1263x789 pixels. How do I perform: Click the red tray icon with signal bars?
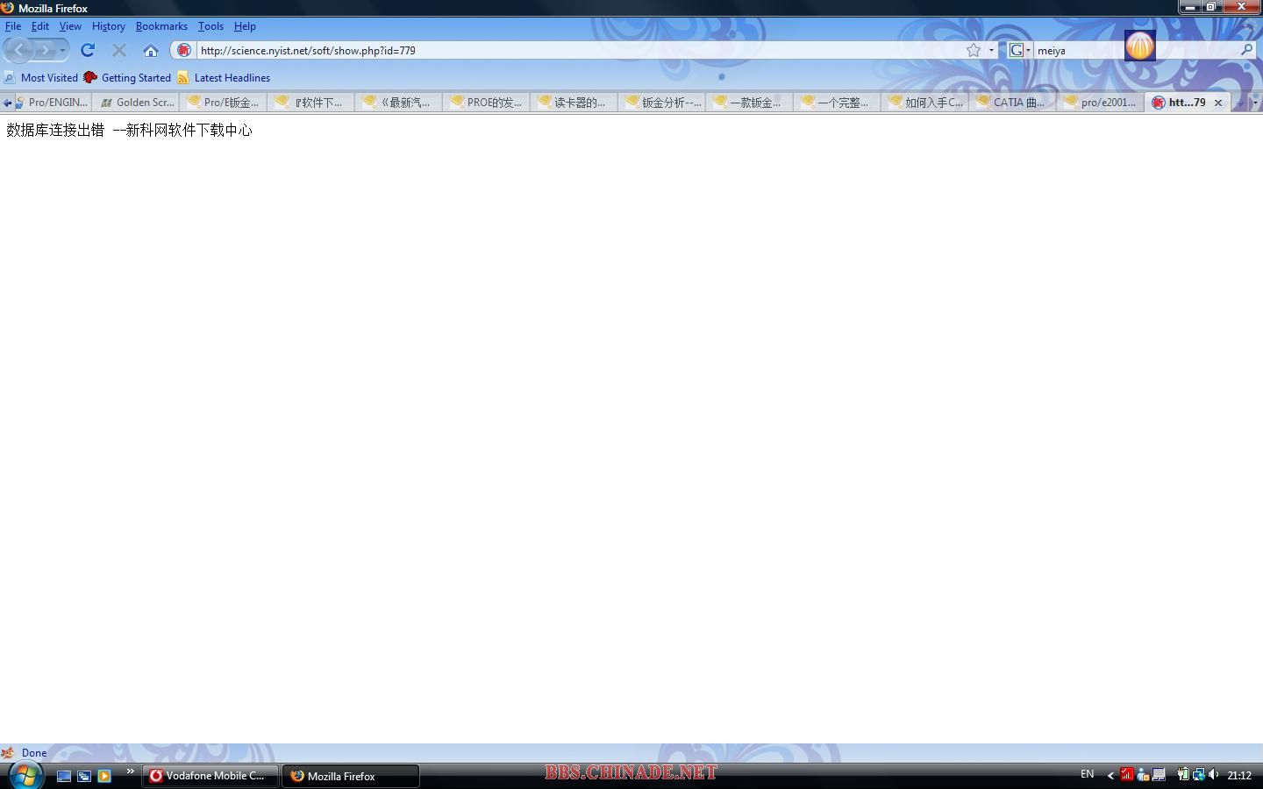tap(1127, 774)
